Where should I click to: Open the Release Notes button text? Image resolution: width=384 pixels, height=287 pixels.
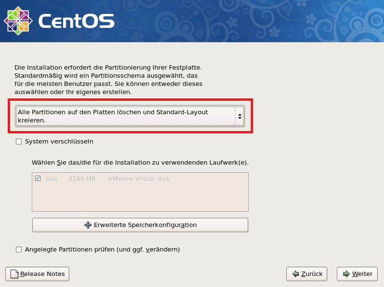(x=42, y=274)
